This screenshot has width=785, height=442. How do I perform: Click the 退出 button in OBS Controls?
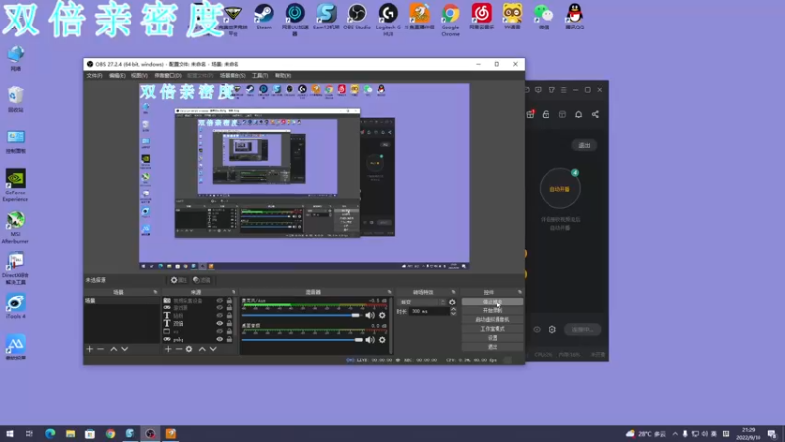click(x=493, y=347)
